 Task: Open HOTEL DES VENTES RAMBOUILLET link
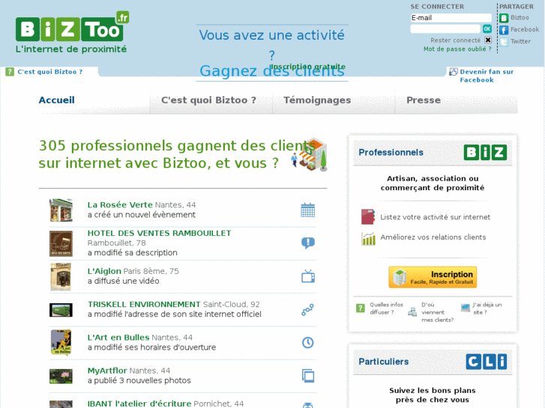[159, 234]
